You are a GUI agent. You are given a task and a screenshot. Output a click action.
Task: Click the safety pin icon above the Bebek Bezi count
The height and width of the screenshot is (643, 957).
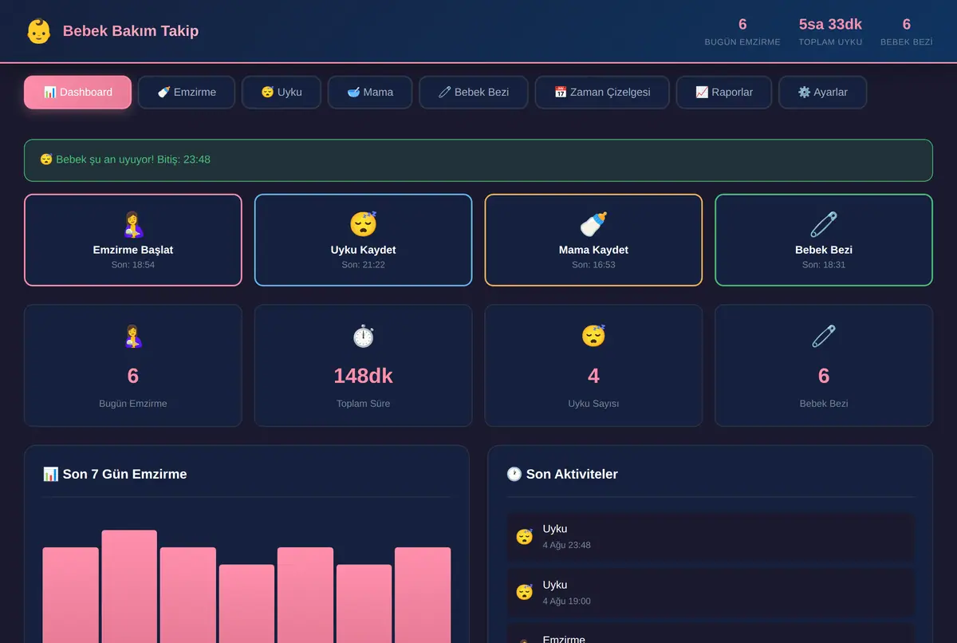pyautogui.click(x=824, y=336)
